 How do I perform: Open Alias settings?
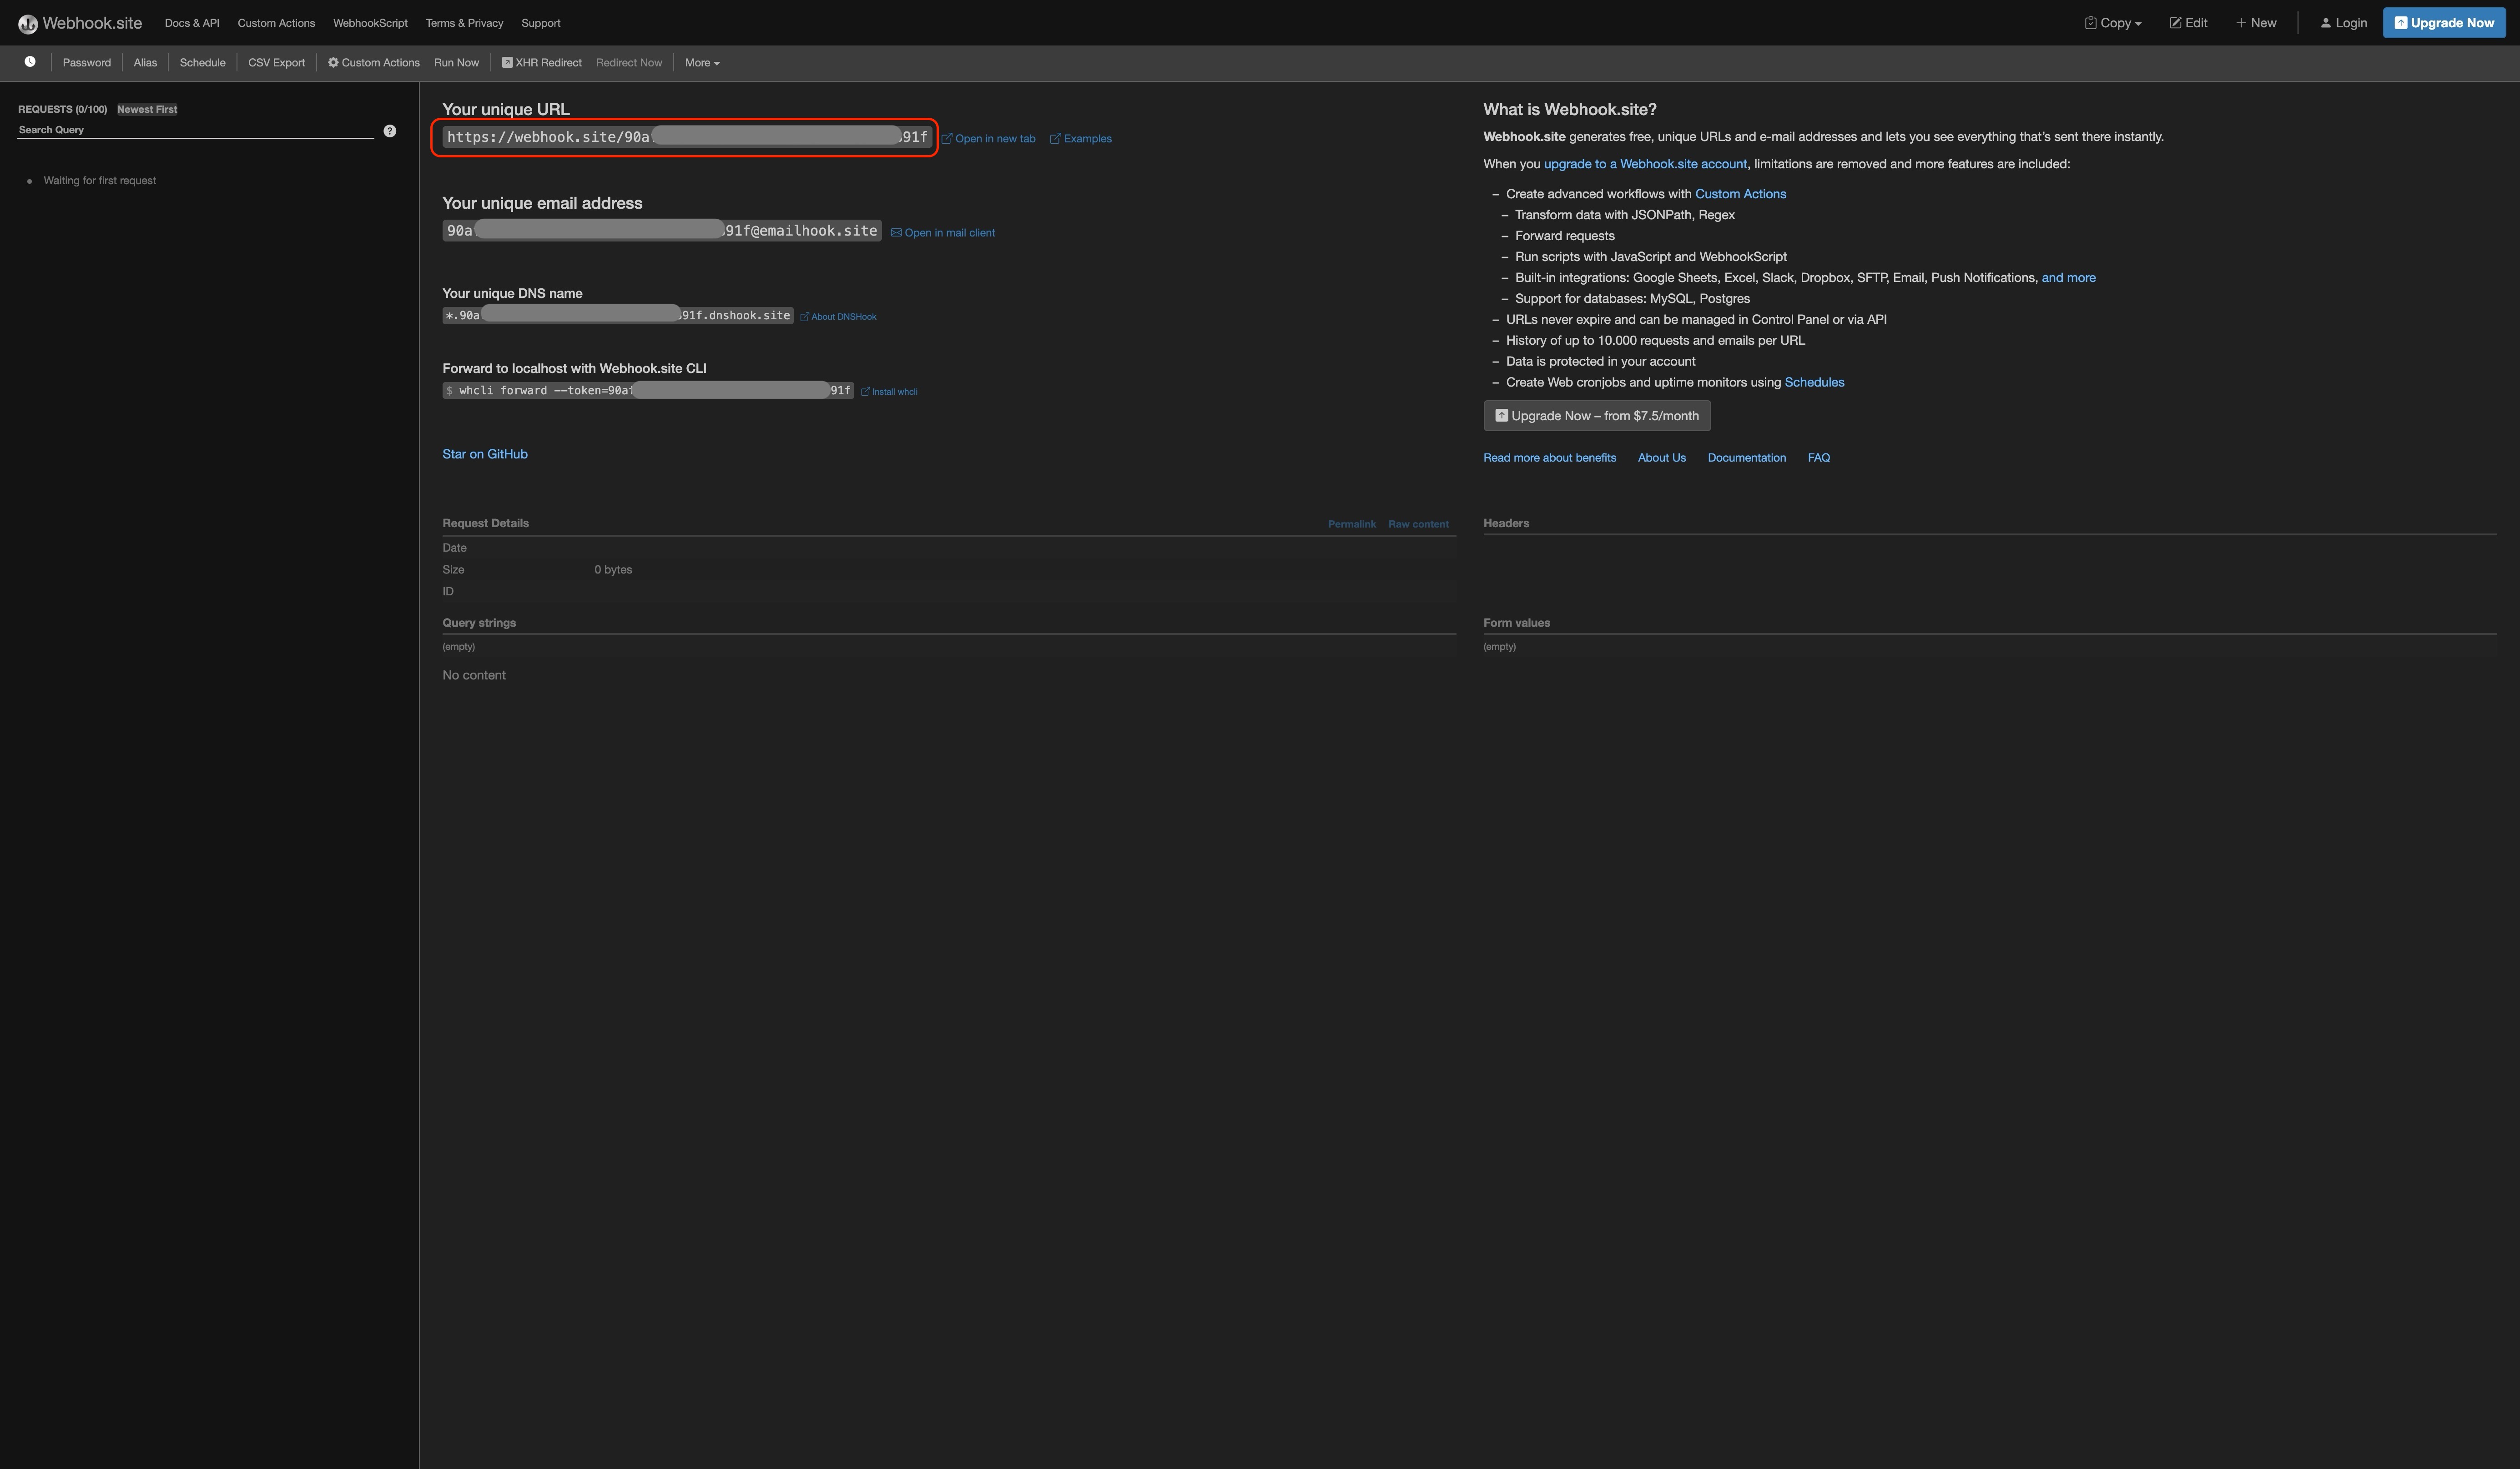tap(145, 63)
